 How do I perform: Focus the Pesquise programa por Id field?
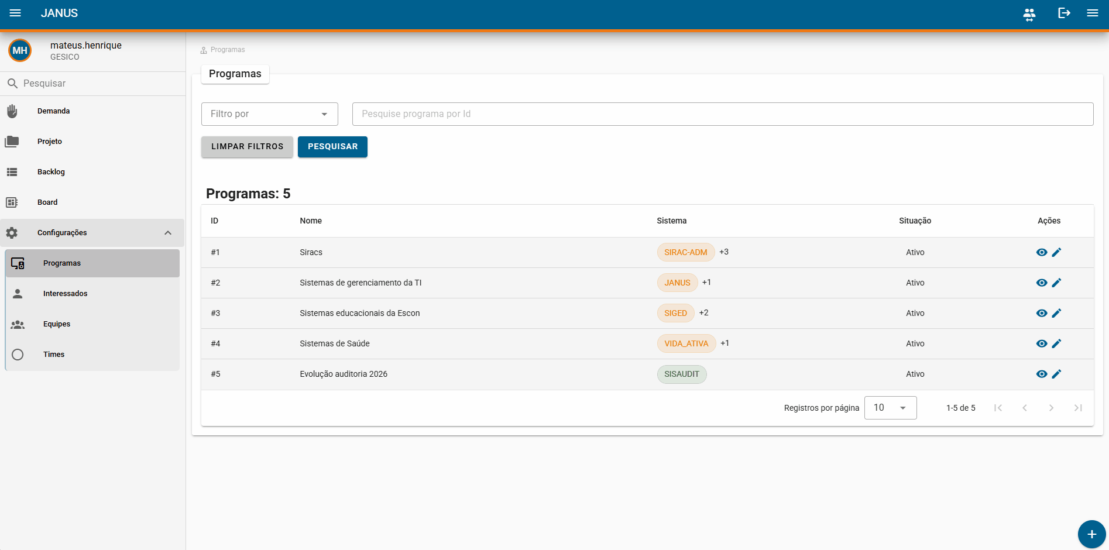(x=723, y=114)
